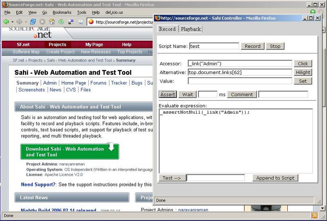Focus the wait milliseconds input field
Screen dimensions: 327x221
coord(208,94)
